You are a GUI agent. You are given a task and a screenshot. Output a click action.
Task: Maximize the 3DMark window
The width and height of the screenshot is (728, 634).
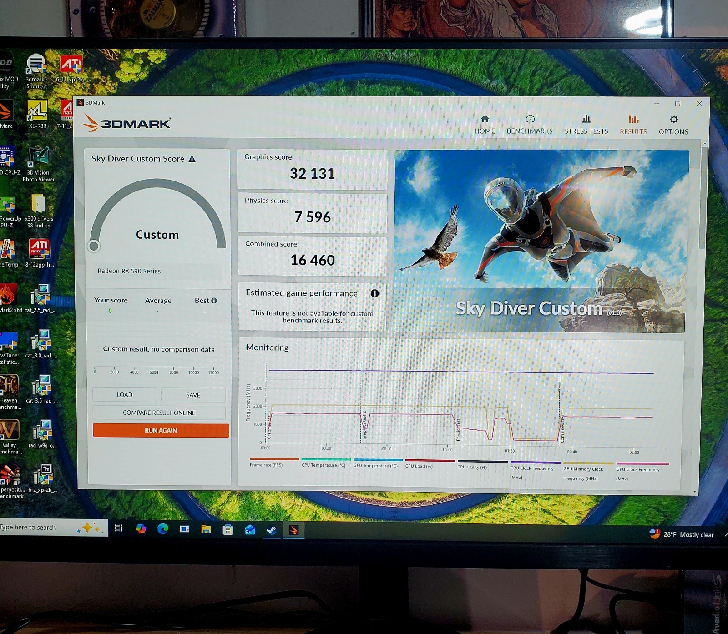point(677,104)
